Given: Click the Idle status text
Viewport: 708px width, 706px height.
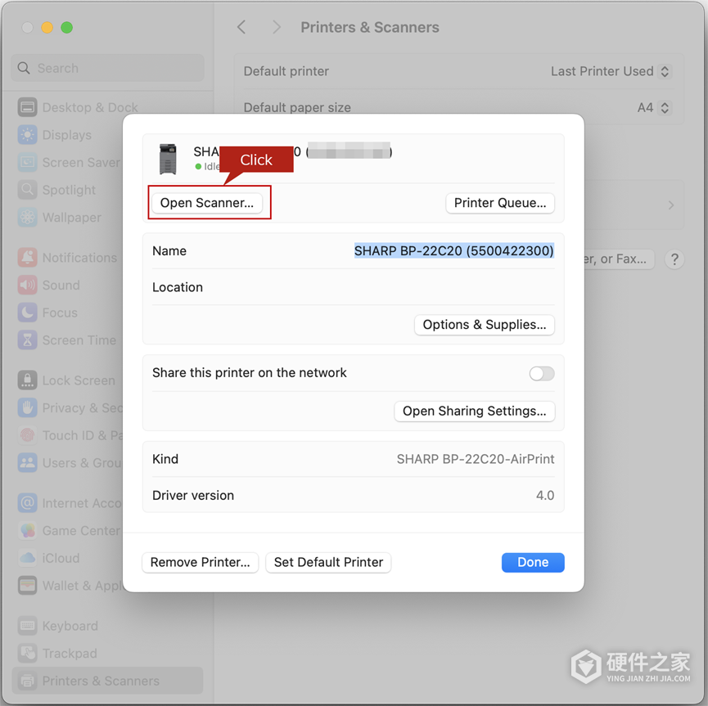Looking at the screenshot, I should click(x=211, y=167).
